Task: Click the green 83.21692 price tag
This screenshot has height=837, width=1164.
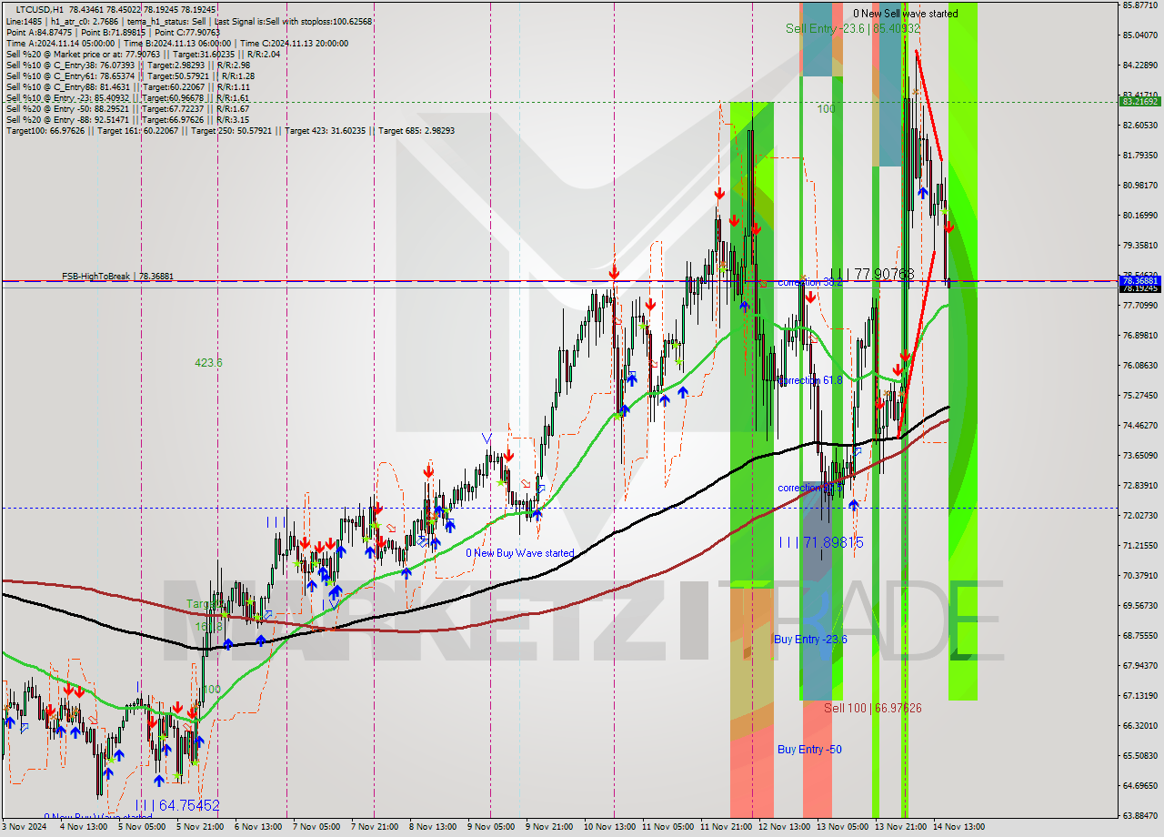Action: tap(1140, 102)
